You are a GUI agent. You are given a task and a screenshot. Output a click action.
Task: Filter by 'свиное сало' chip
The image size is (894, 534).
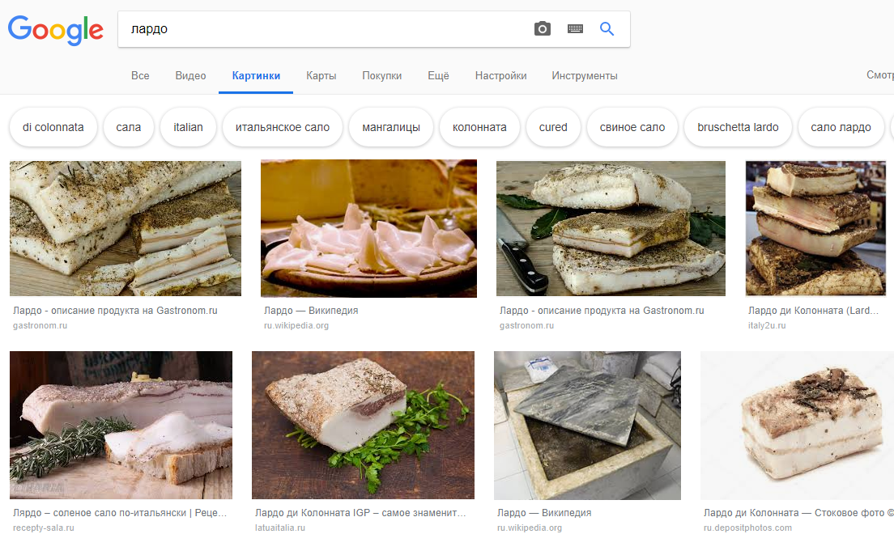click(x=632, y=127)
